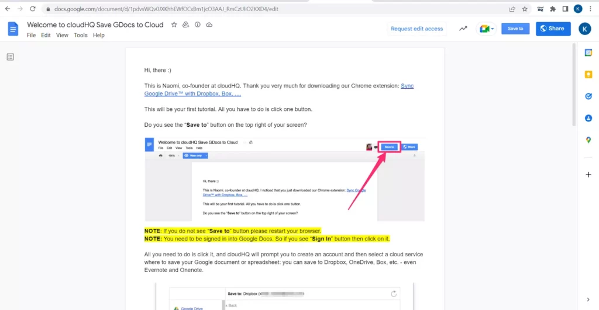This screenshot has height=310, width=599.
Task: Click paragraph starting 'All you need to do'
Action: click(x=284, y=262)
